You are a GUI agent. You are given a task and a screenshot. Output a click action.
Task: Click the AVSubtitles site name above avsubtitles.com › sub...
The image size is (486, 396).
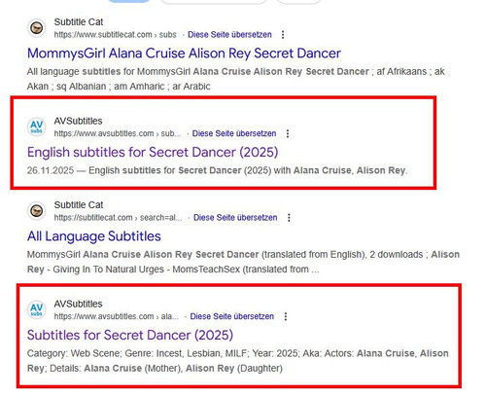click(78, 121)
